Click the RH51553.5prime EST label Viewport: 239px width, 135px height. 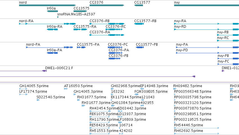click(104, 131)
